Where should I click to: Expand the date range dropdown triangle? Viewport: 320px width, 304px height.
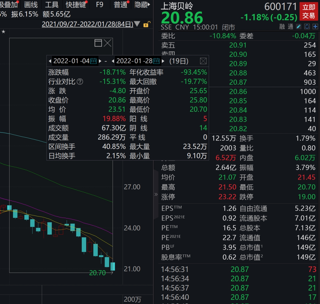point(137,24)
